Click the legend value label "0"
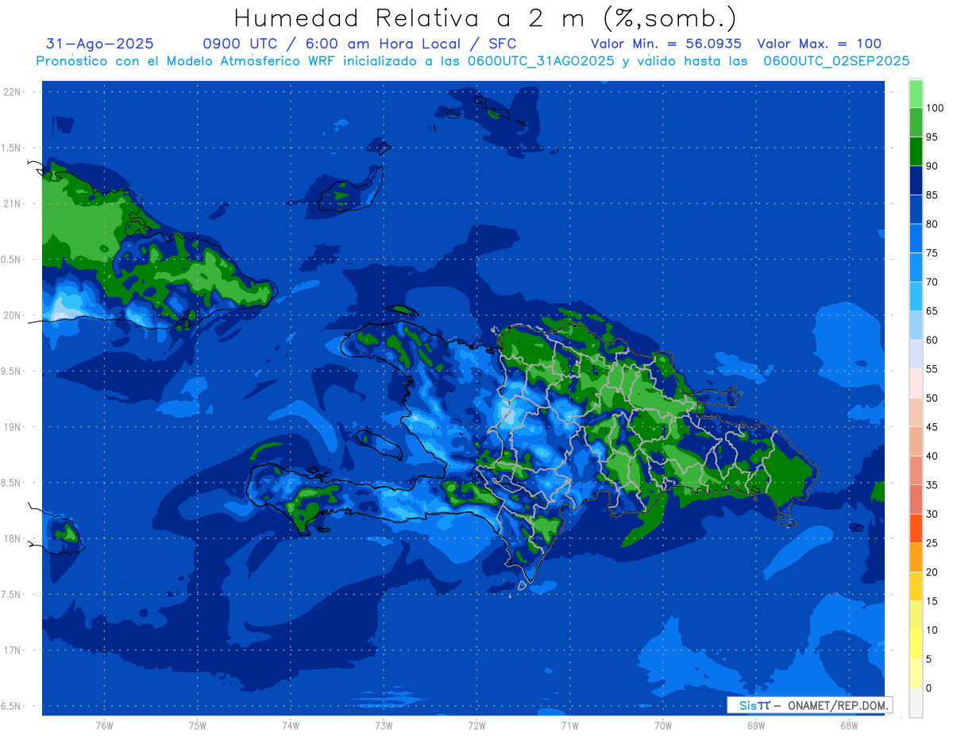The image size is (953, 736). 929,688
